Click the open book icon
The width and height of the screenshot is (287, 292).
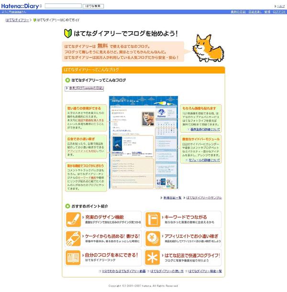73,258
